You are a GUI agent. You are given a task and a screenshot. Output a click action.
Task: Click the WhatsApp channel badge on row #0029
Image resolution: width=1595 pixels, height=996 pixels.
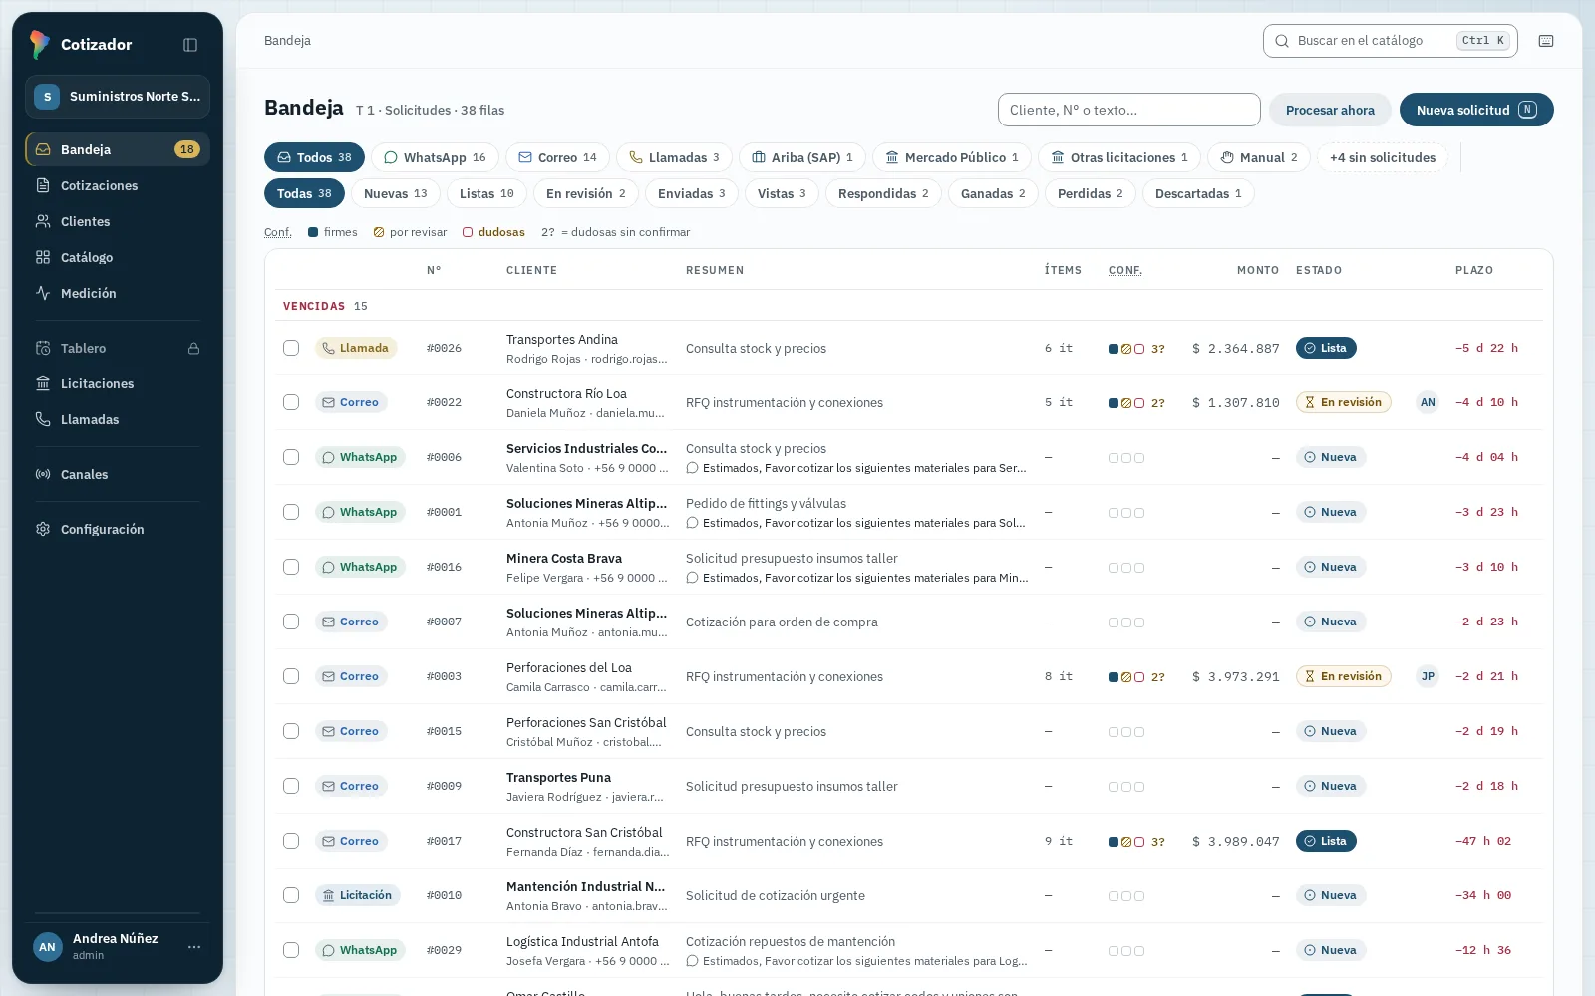click(x=360, y=950)
